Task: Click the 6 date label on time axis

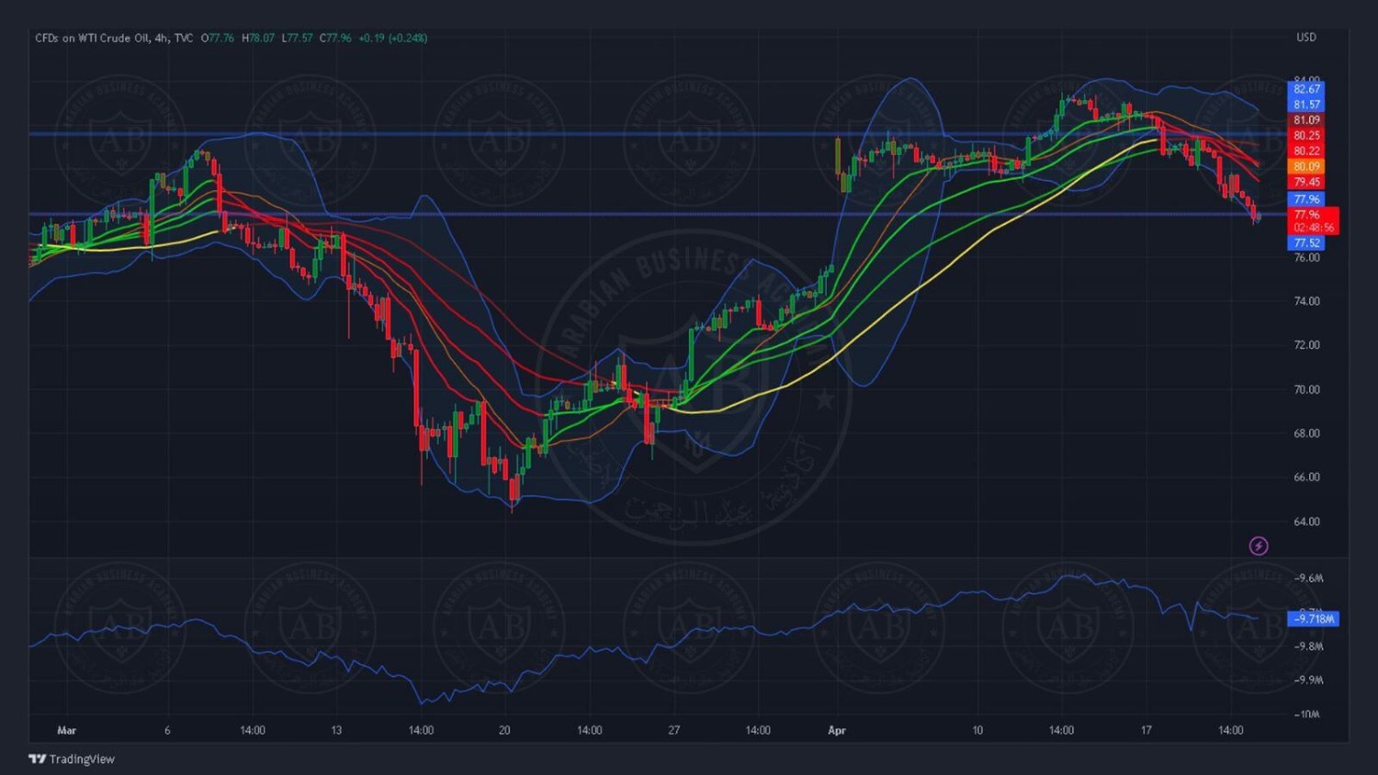Action: (167, 731)
